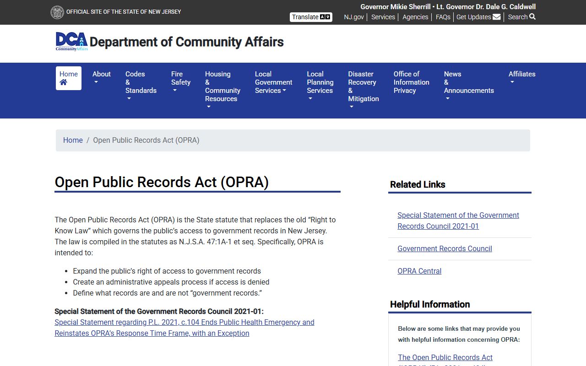This screenshot has width=586, height=366.
Task: Open the Fire Safety dropdown menu
Action: [181, 82]
